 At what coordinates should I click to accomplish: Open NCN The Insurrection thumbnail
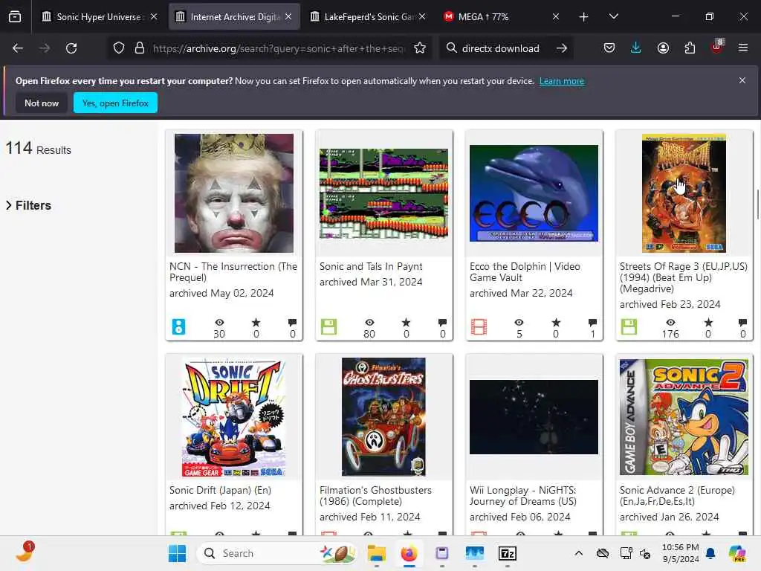(234, 193)
